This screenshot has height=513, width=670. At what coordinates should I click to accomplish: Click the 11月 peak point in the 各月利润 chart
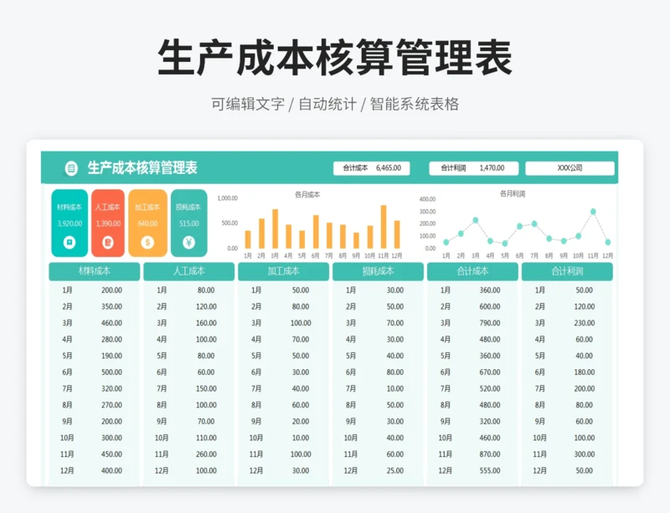click(593, 212)
